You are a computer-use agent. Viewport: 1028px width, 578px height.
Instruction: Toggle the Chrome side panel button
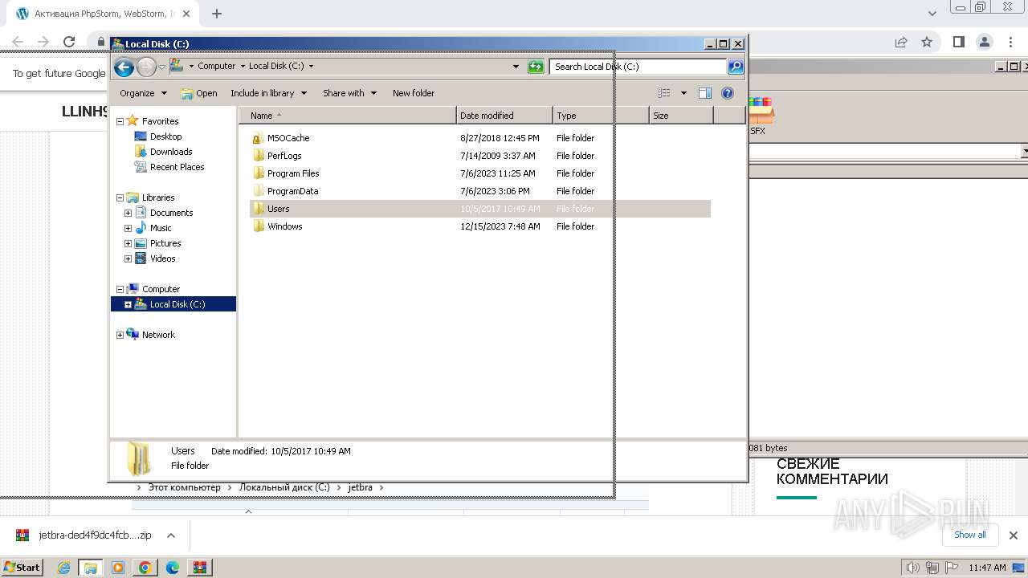click(x=958, y=42)
